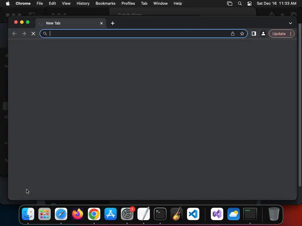302x226 pixels.
Task: Open the View menu
Action: (66, 4)
